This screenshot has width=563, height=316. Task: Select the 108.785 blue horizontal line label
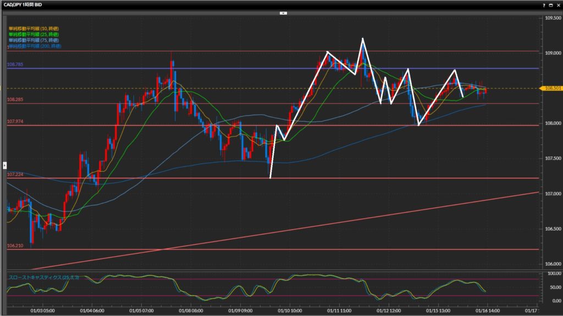(x=14, y=65)
